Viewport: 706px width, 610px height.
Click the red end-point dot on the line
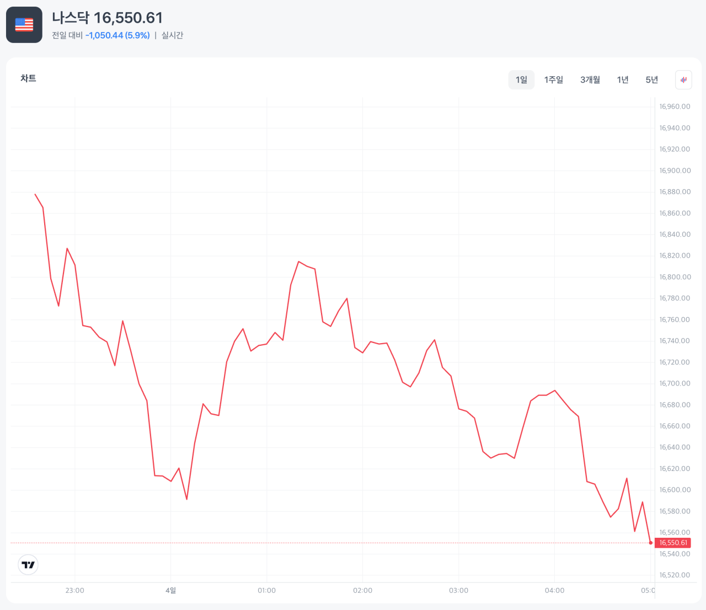click(651, 543)
